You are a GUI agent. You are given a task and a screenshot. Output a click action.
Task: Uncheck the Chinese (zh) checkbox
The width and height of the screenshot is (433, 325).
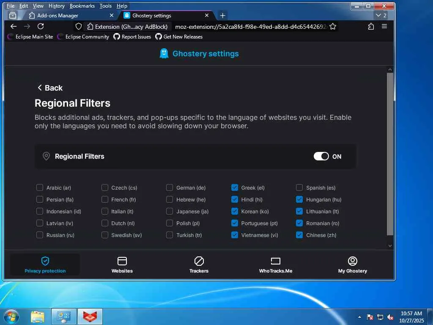pyautogui.click(x=299, y=235)
